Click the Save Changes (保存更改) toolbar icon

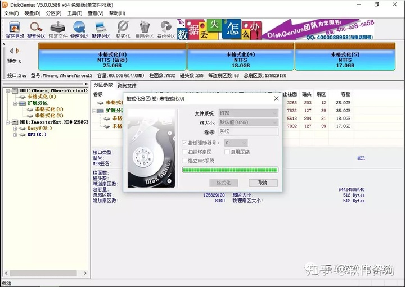point(15,30)
